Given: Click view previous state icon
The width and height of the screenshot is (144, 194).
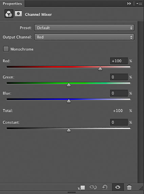Looking at the screenshot, I should (93, 187).
